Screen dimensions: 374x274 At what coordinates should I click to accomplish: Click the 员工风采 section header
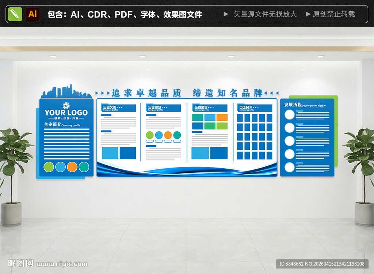point(255,108)
